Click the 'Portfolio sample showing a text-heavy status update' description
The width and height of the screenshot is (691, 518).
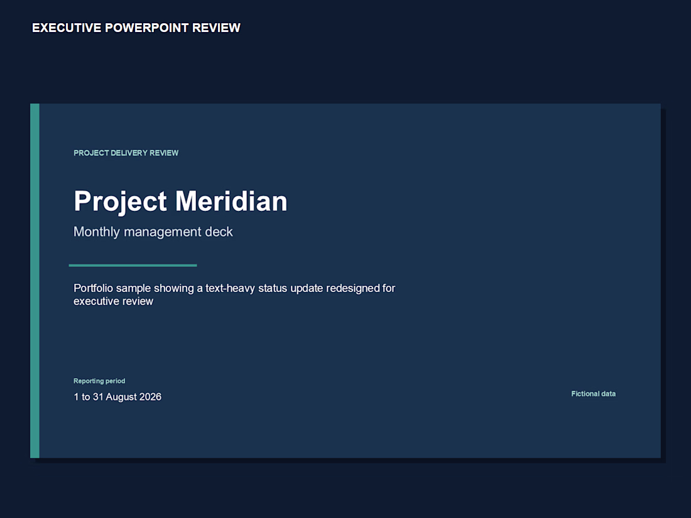pos(234,294)
